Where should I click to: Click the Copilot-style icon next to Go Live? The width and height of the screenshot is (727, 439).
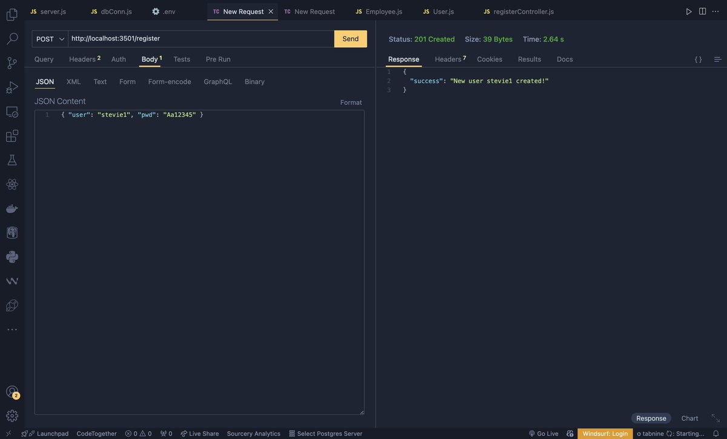pyautogui.click(x=570, y=434)
